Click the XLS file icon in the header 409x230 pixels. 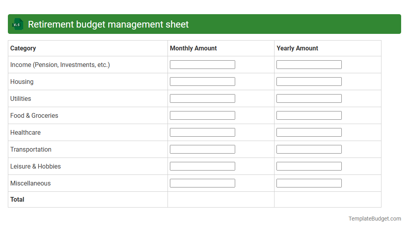[17, 24]
